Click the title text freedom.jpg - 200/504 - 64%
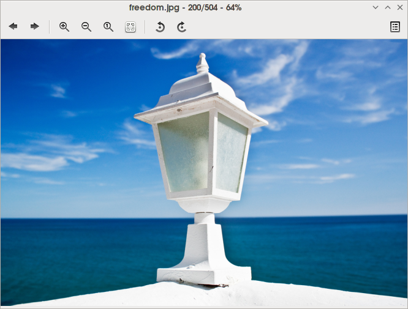408x309 pixels. [x=185, y=7]
